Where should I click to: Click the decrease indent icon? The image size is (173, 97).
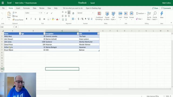63,20
